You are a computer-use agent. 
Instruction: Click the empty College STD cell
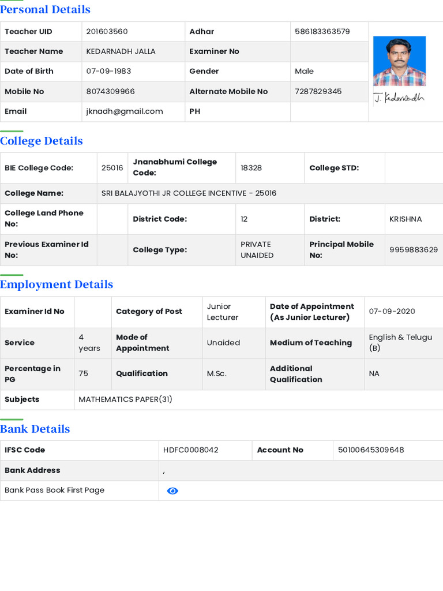414,168
